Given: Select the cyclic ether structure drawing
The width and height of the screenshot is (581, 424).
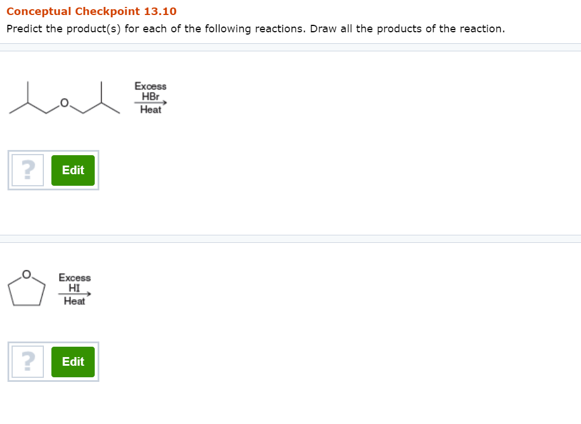Looking at the screenshot, I should 27,288.
